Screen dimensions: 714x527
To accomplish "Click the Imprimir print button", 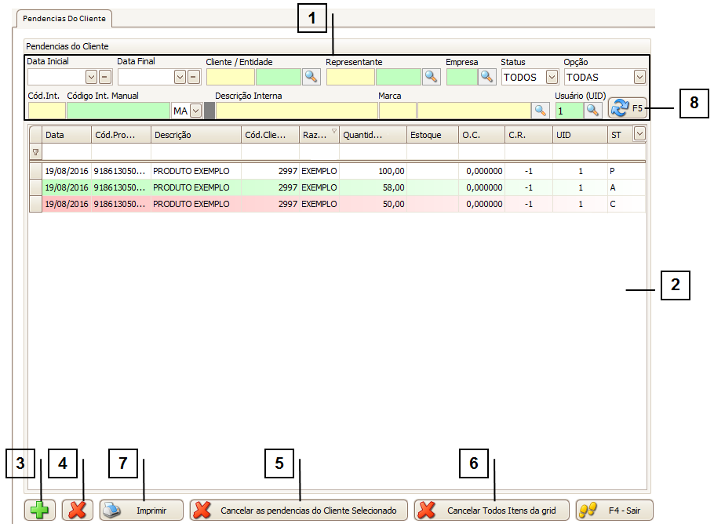I will (142, 511).
